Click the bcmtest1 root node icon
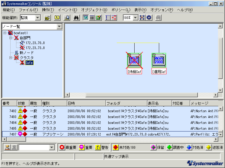225x168 pixels. 11,33
